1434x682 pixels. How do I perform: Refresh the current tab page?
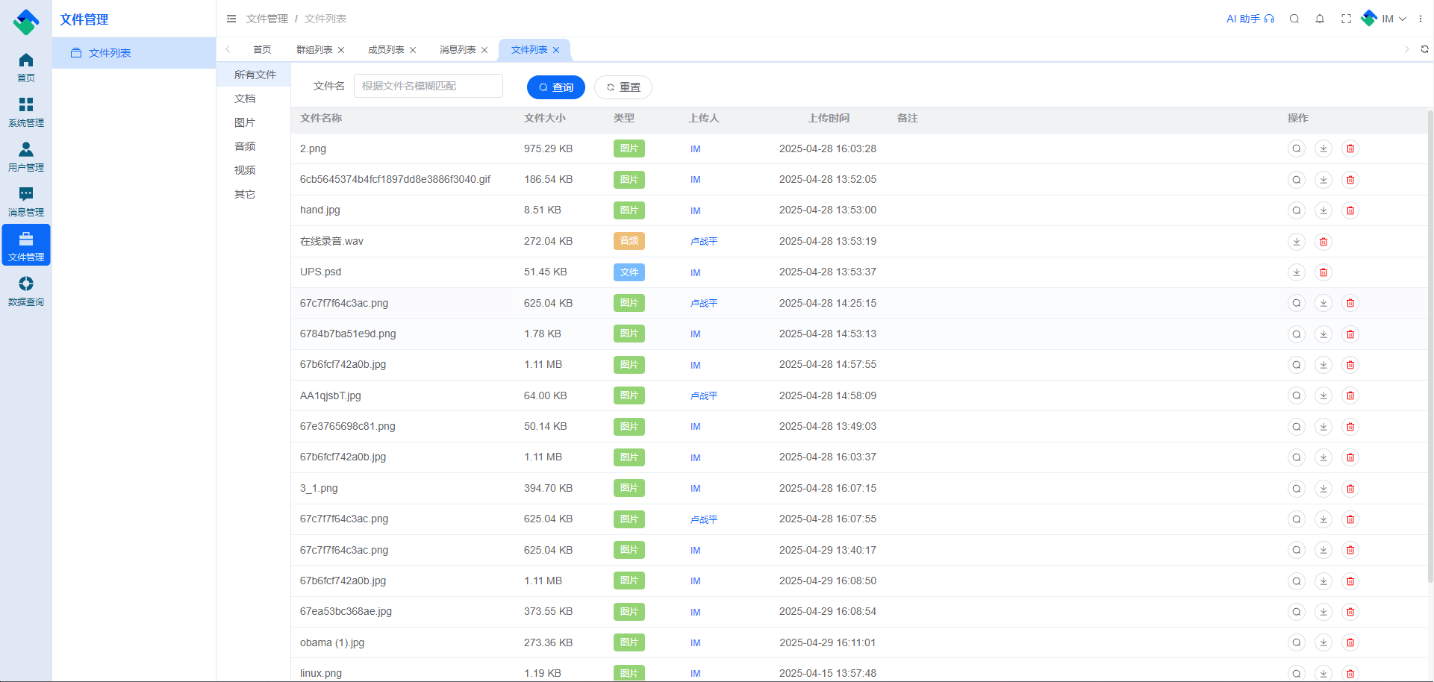pos(1424,49)
